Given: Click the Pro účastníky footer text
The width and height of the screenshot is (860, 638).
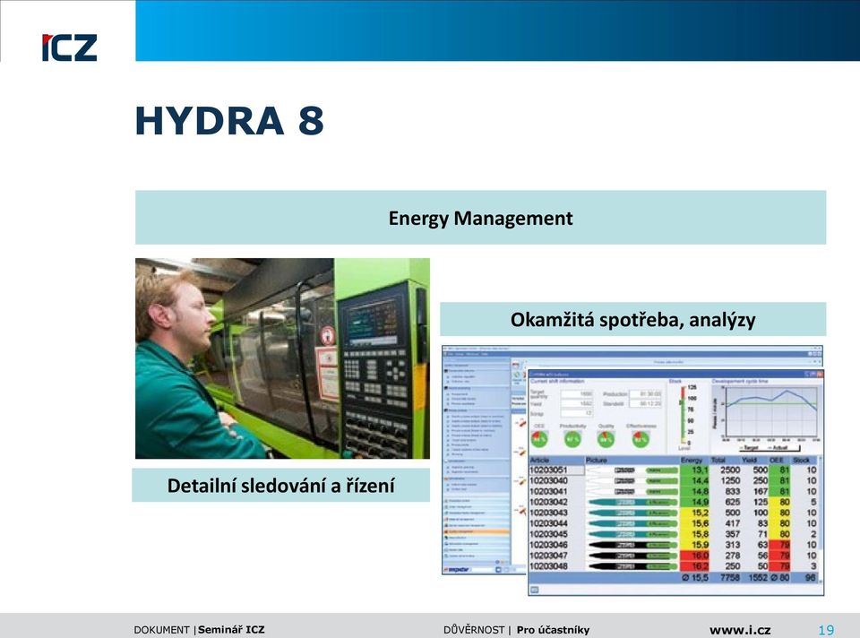Looking at the screenshot, I should tap(553, 630).
